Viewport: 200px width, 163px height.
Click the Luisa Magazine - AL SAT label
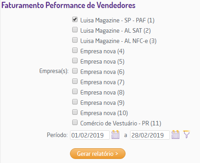click(115, 31)
